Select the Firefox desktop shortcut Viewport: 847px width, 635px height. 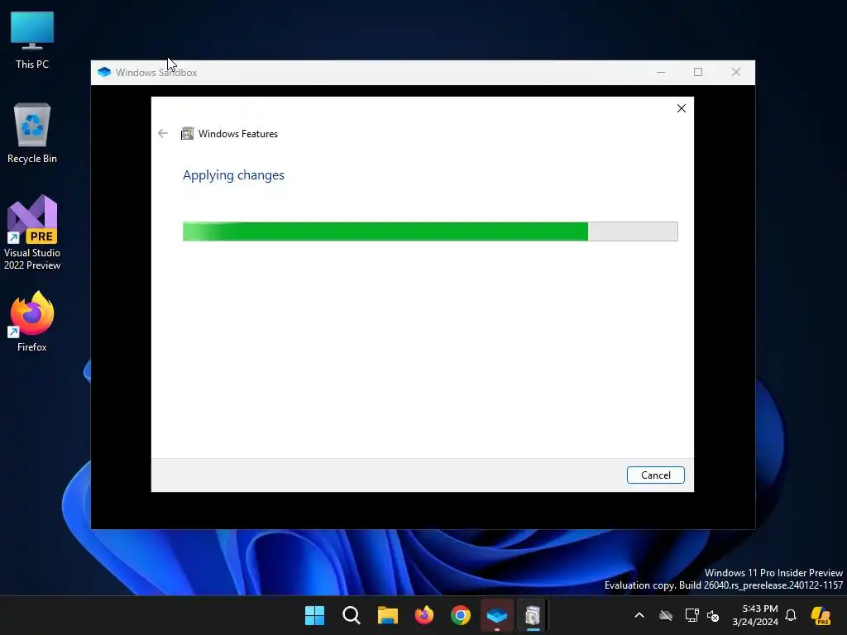coord(32,322)
